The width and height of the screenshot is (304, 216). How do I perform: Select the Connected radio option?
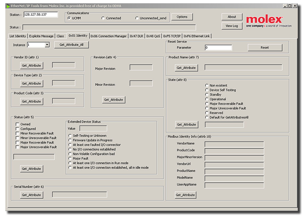click(x=103, y=18)
